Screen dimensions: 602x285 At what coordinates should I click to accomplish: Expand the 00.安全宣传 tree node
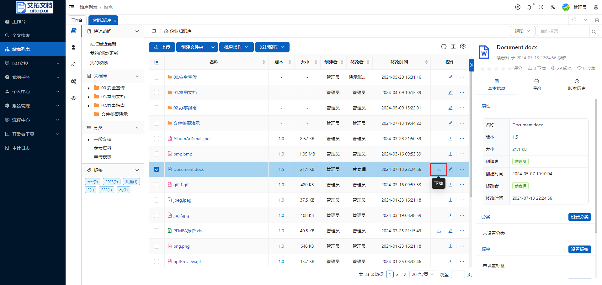click(x=89, y=88)
